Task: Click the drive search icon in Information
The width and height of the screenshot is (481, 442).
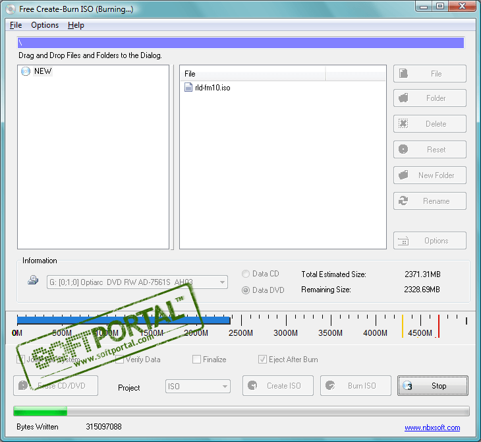Action: (x=33, y=280)
